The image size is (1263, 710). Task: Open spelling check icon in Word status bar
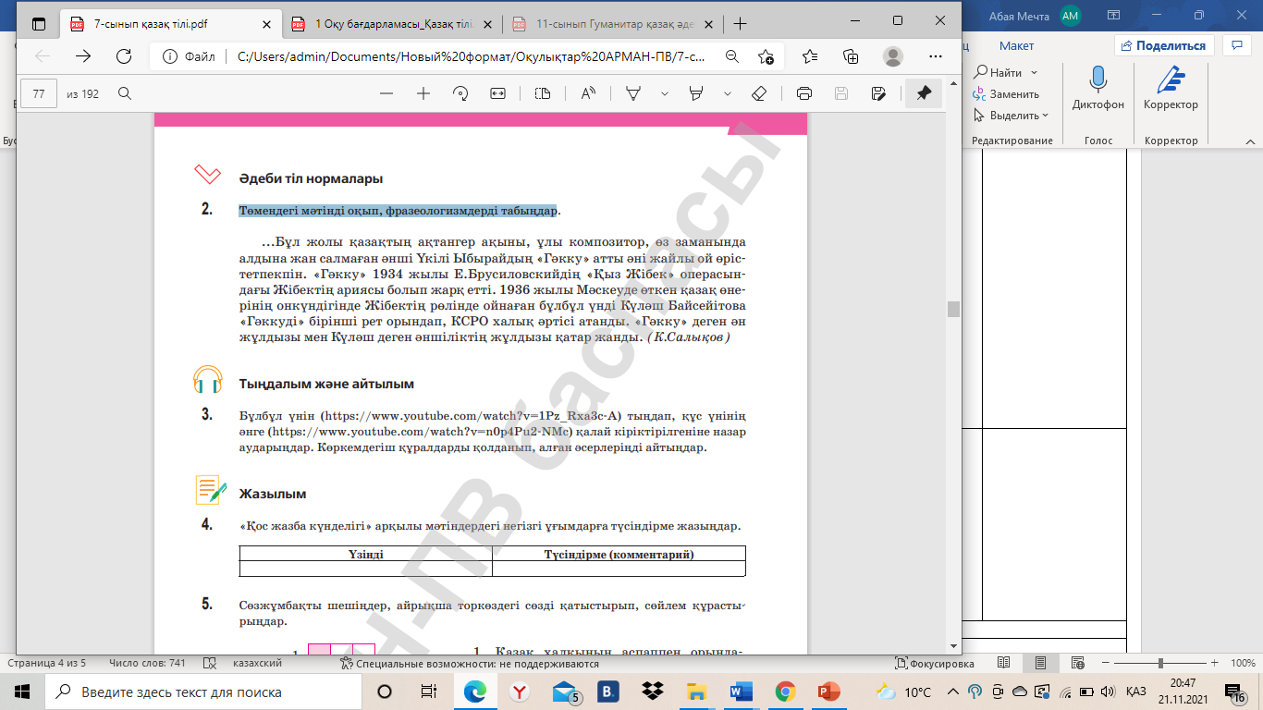[x=209, y=664]
